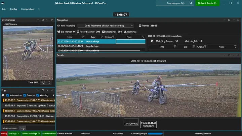Minimize the Navigation panel
Screen dimensions: 242x136
(225, 20)
